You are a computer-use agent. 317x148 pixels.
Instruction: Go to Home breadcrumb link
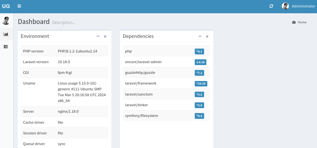[x=302, y=22]
